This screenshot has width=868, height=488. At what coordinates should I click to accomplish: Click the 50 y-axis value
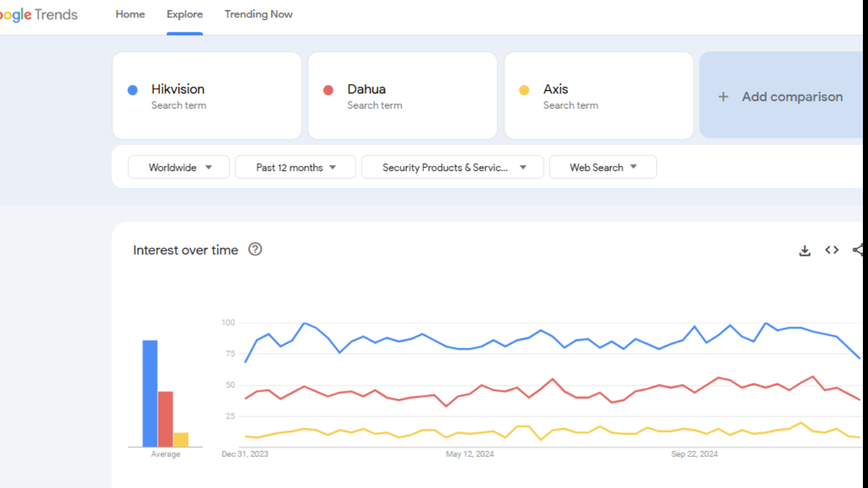pyautogui.click(x=230, y=385)
